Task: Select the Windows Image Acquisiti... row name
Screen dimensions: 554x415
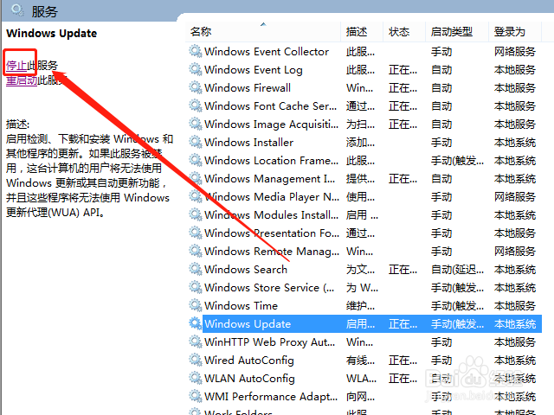Action: click(x=271, y=124)
